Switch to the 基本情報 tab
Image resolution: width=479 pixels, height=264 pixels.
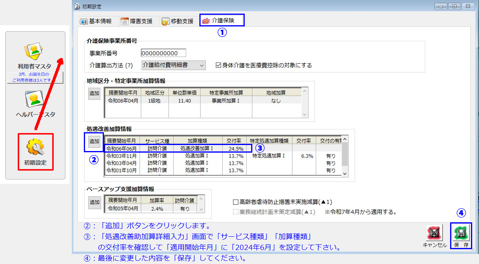click(95, 21)
